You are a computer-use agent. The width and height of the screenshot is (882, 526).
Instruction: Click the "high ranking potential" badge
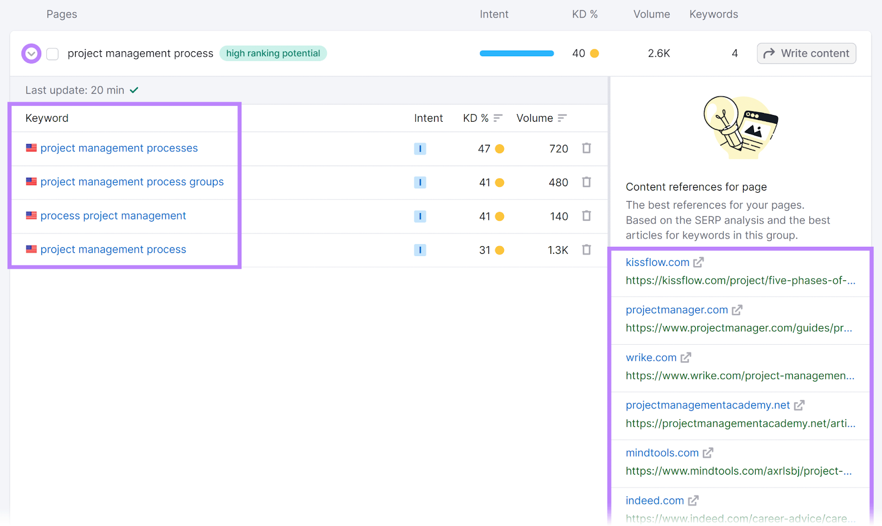coord(273,53)
